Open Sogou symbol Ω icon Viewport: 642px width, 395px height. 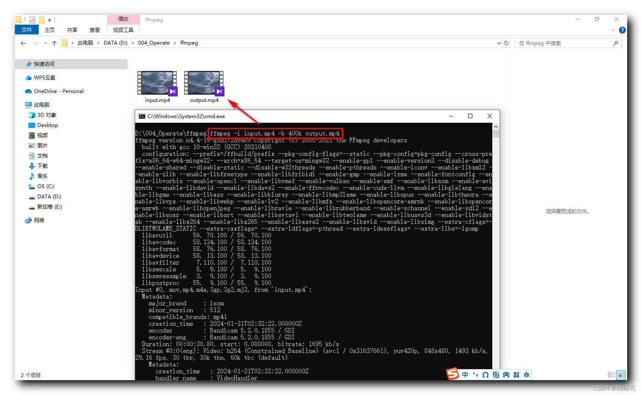click(x=486, y=375)
